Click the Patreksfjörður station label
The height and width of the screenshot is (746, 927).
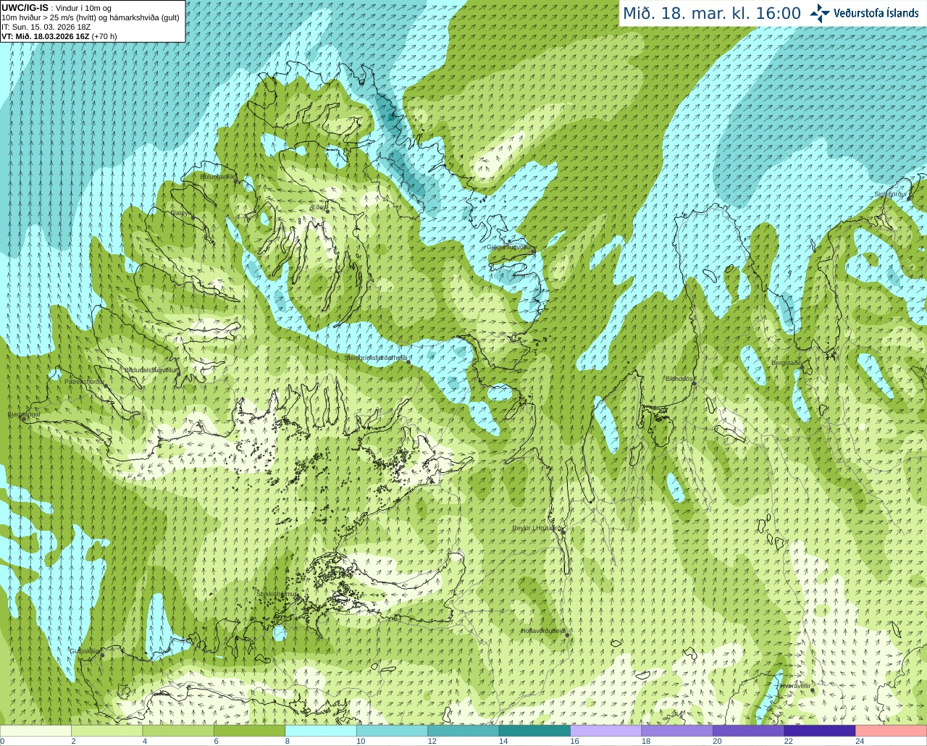[x=85, y=381]
